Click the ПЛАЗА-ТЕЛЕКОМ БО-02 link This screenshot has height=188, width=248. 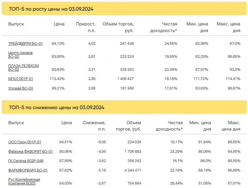[x=23, y=68]
